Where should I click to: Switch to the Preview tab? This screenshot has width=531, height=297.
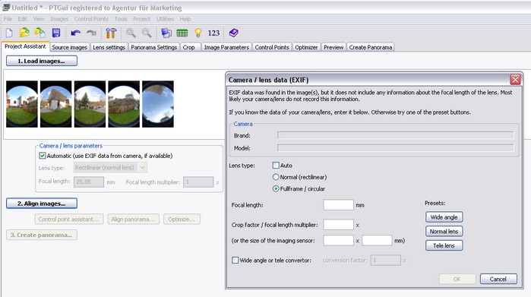[333, 47]
